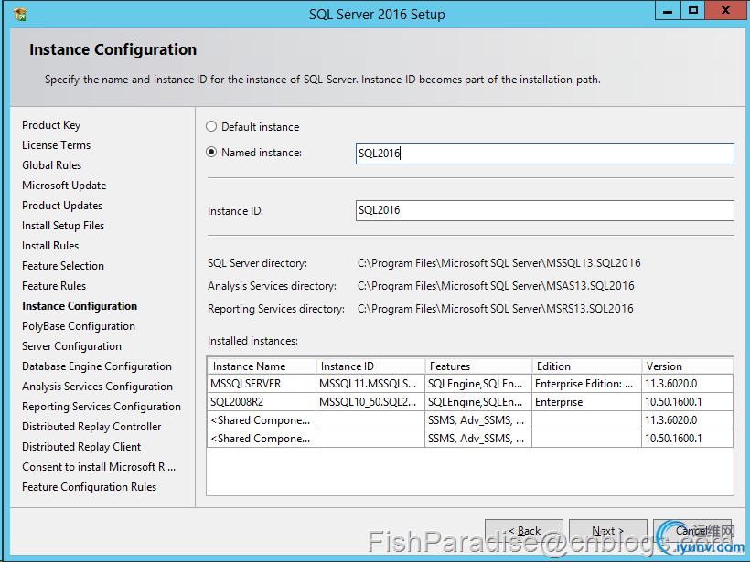Click the MSSQL10_50.SQL2... instance ID cell
The image size is (750, 562).
370,402
